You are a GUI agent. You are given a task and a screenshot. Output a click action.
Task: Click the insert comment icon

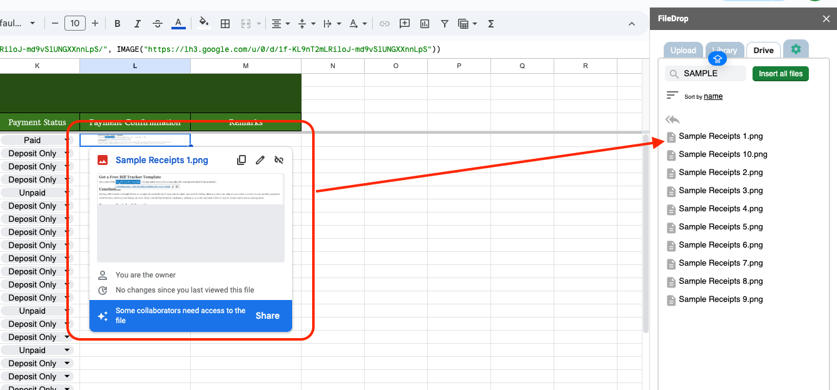[405, 24]
